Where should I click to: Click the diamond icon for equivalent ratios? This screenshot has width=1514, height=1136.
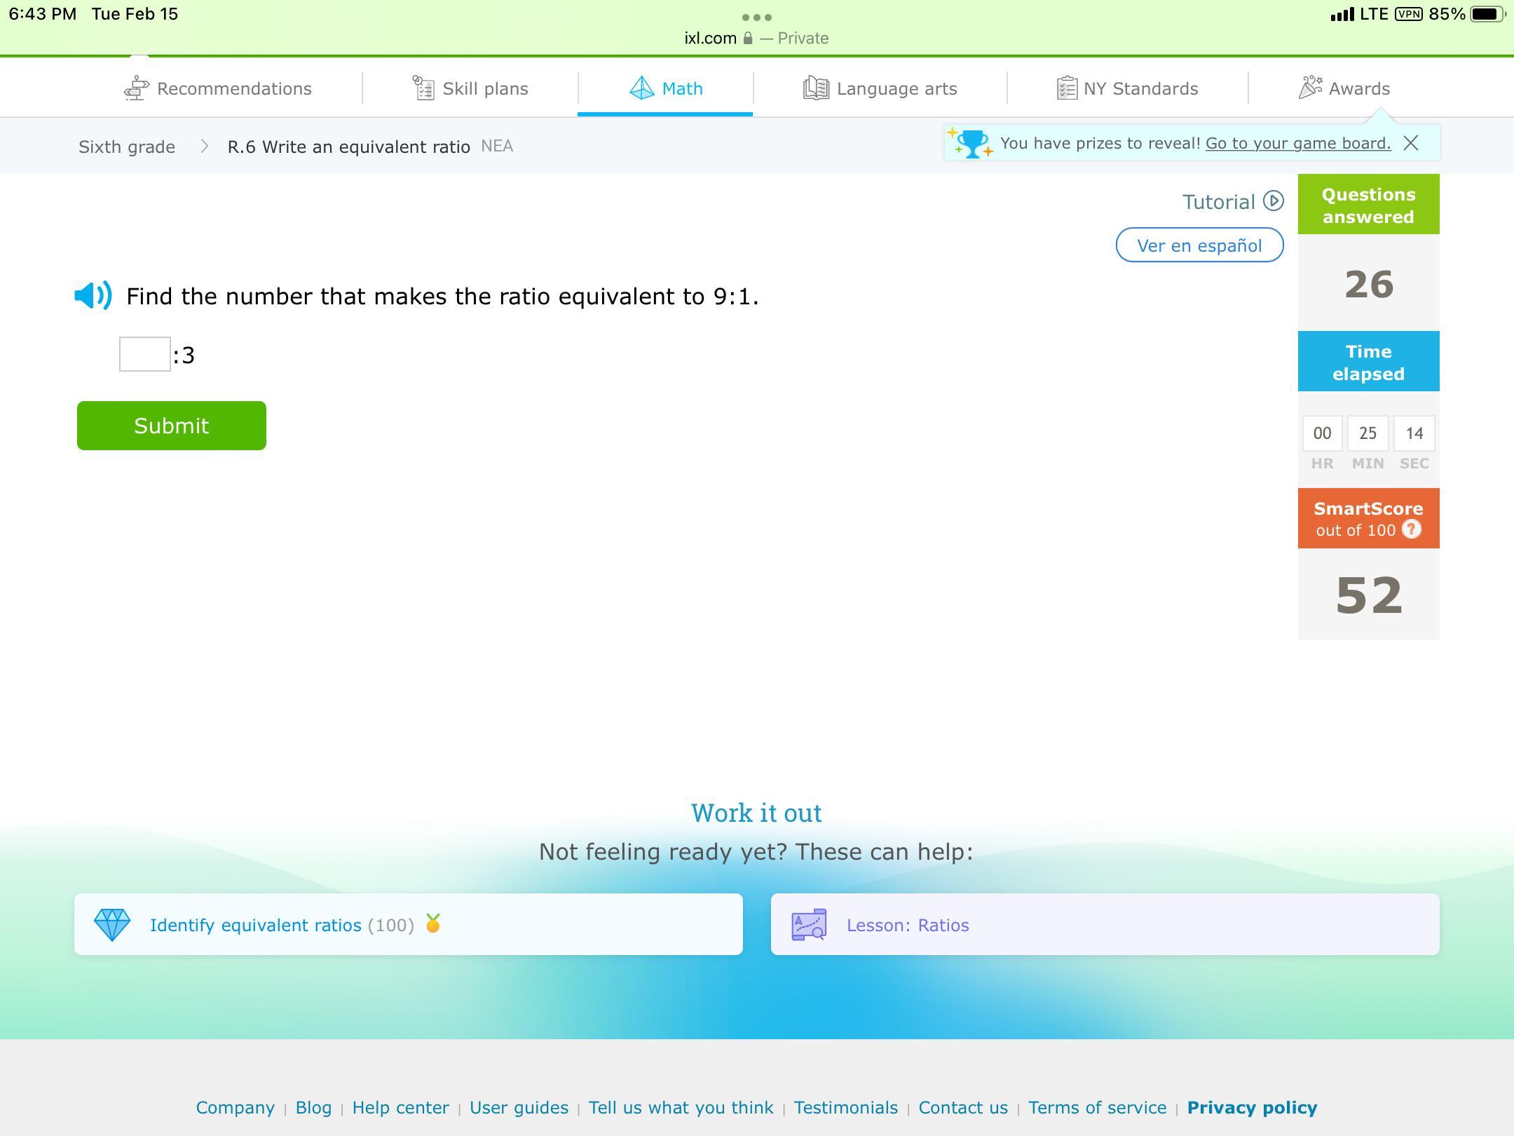pos(112,925)
